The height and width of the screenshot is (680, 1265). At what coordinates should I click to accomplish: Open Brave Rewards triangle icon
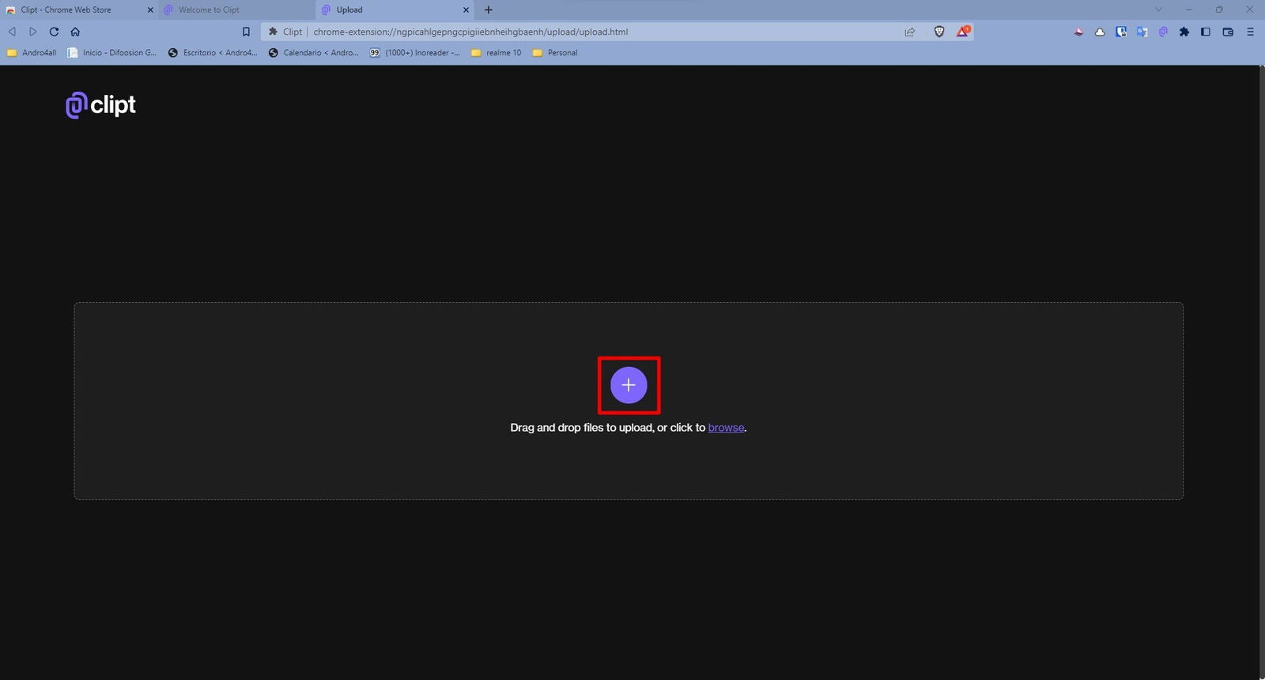(x=963, y=32)
